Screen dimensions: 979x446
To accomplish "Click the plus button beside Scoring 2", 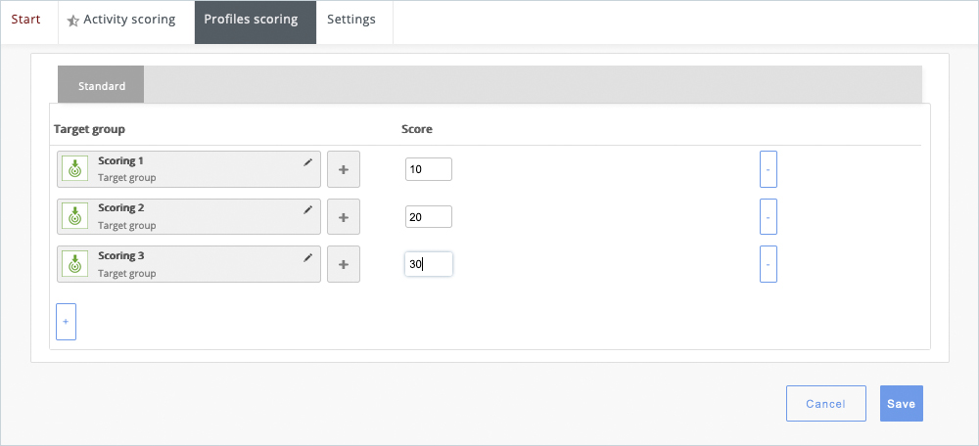I will pyautogui.click(x=343, y=216).
